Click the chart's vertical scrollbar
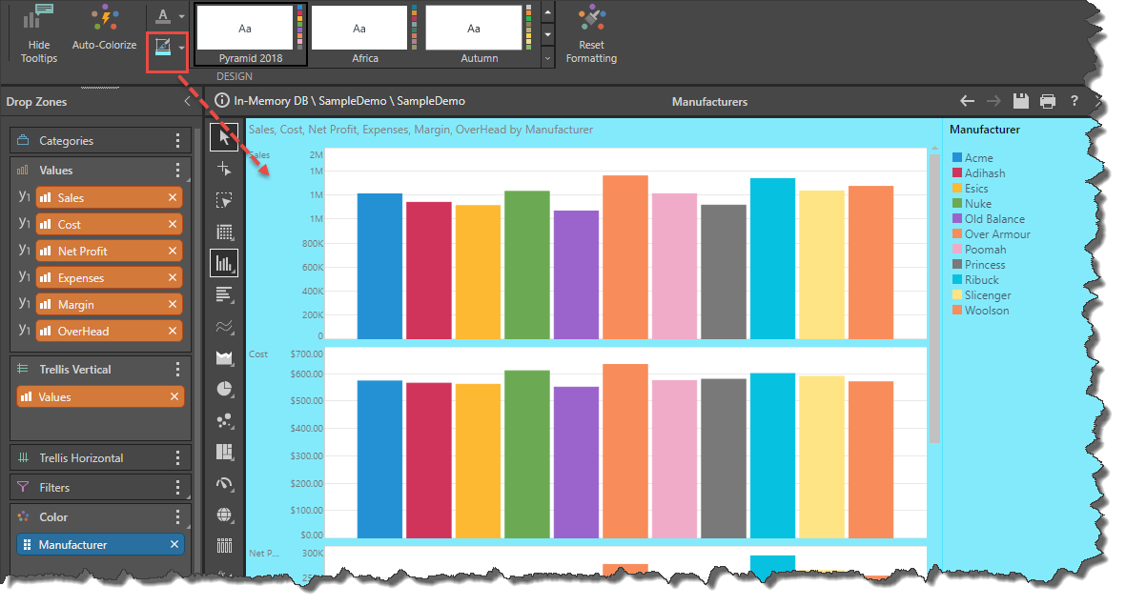Screen dimensions: 1126x606 coord(934,298)
